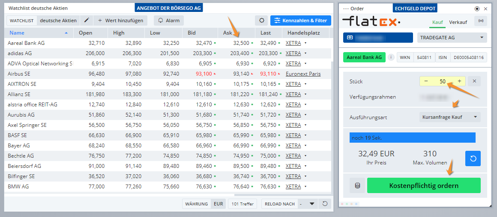Click the EUR currency selector
The image size is (497, 217).
[x=219, y=204]
